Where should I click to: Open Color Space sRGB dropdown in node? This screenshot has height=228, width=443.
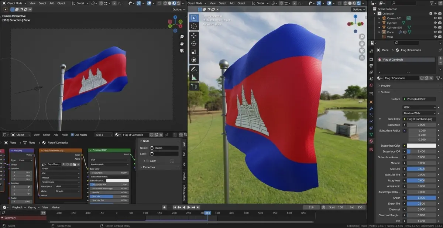click(68, 187)
